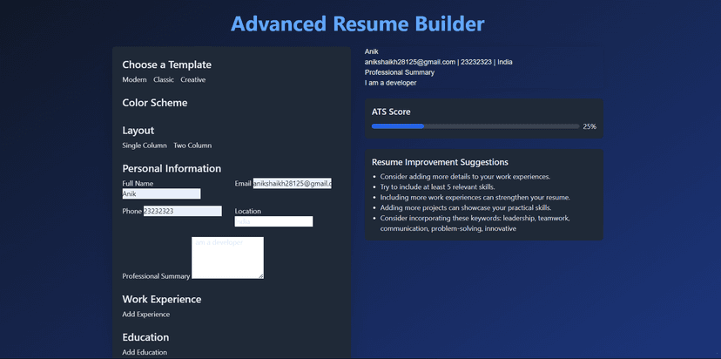Click the Choose a Template heading
The width and height of the screenshot is (721, 359).
(167, 64)
